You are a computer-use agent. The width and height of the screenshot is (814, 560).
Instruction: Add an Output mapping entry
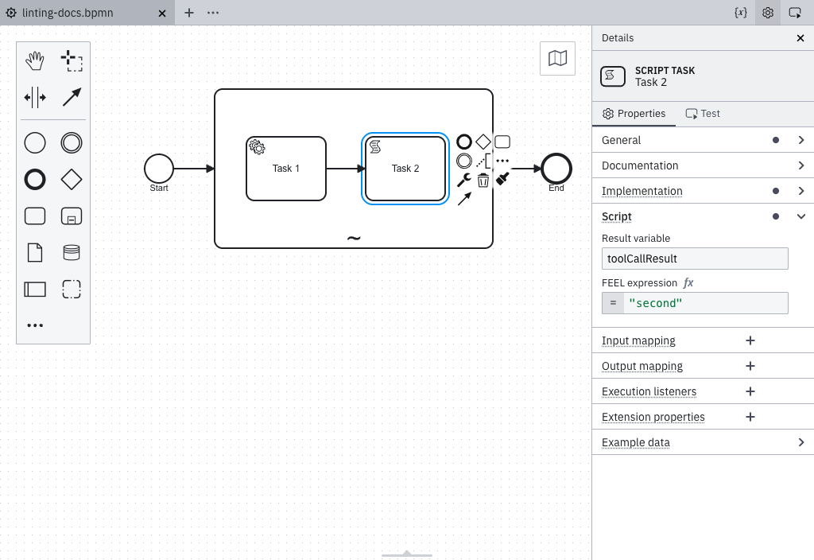click(750, 366)
